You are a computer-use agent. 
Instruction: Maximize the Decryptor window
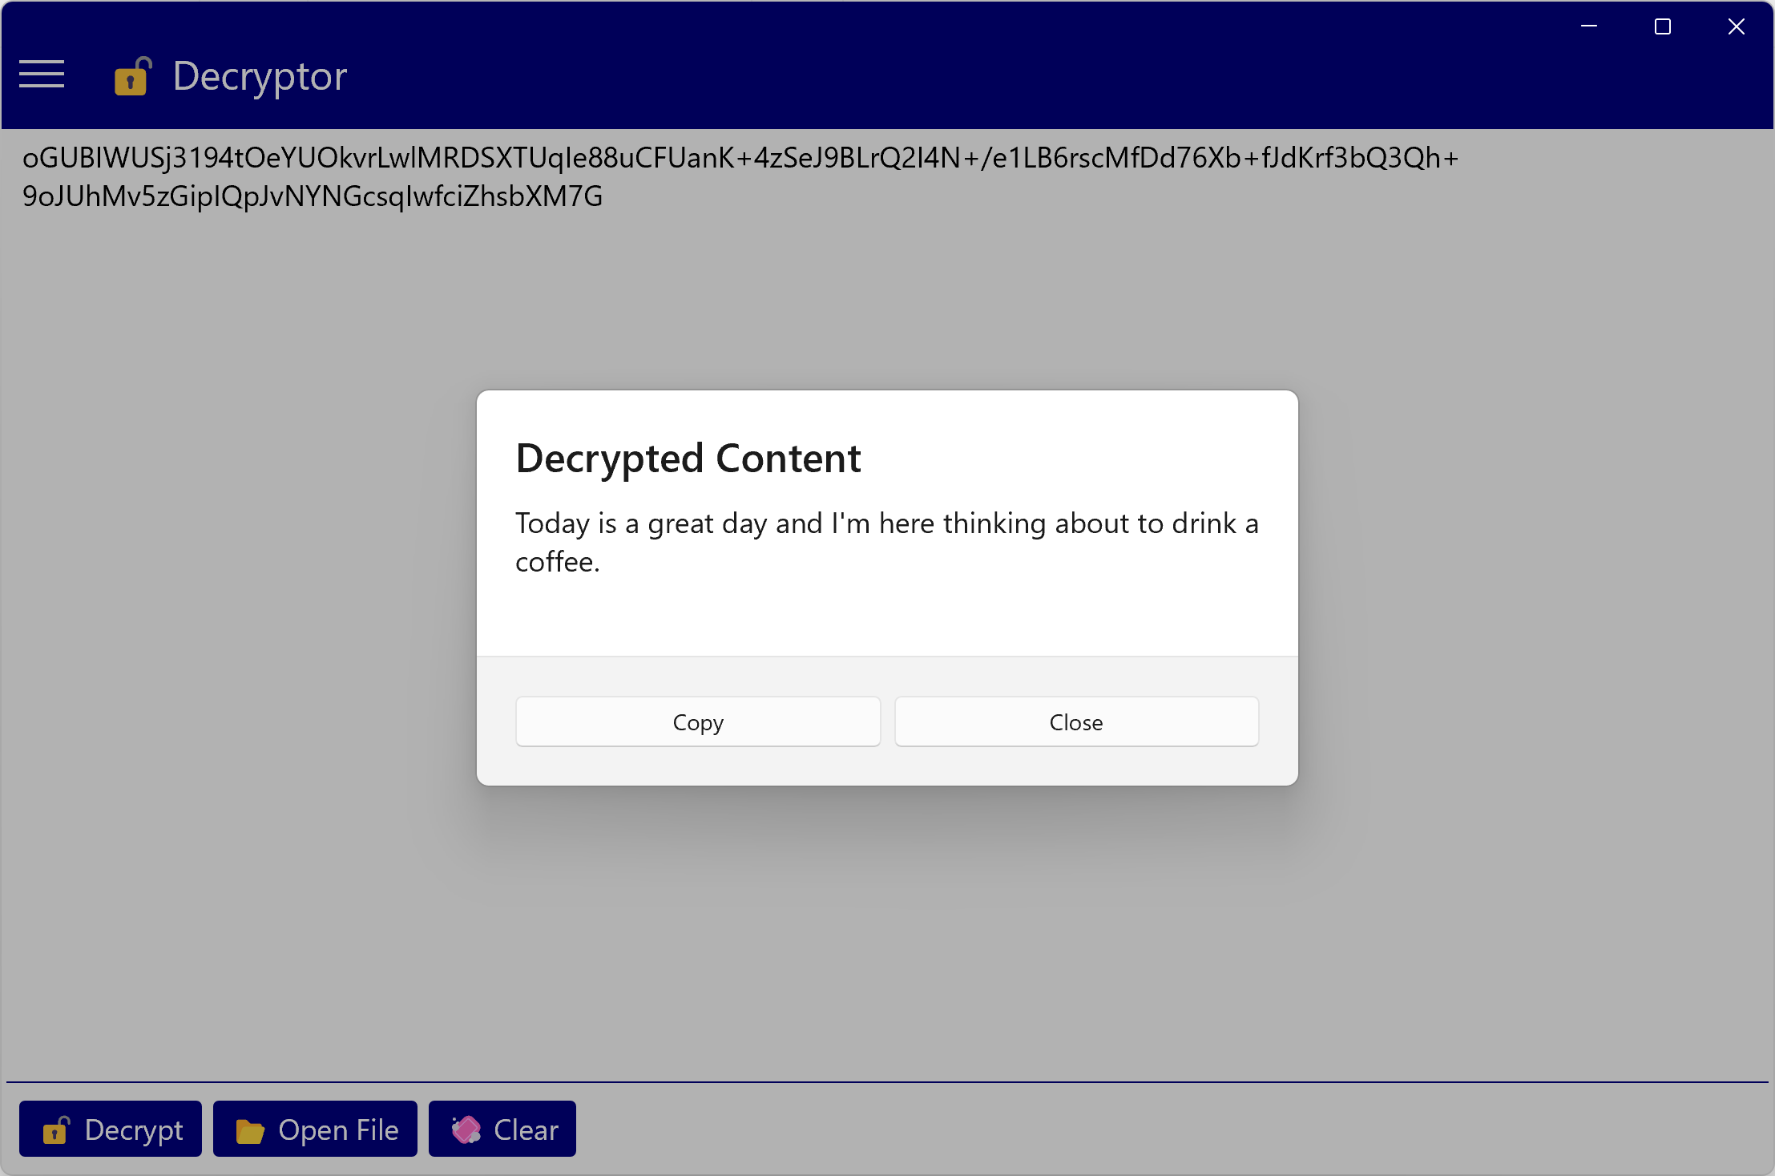[1662, 26]
